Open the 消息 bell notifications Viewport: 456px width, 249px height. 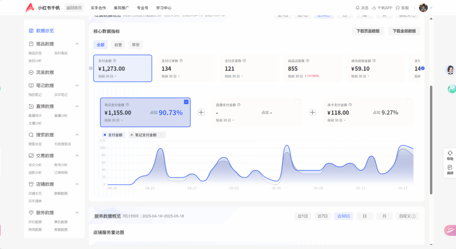pos(362,8)
